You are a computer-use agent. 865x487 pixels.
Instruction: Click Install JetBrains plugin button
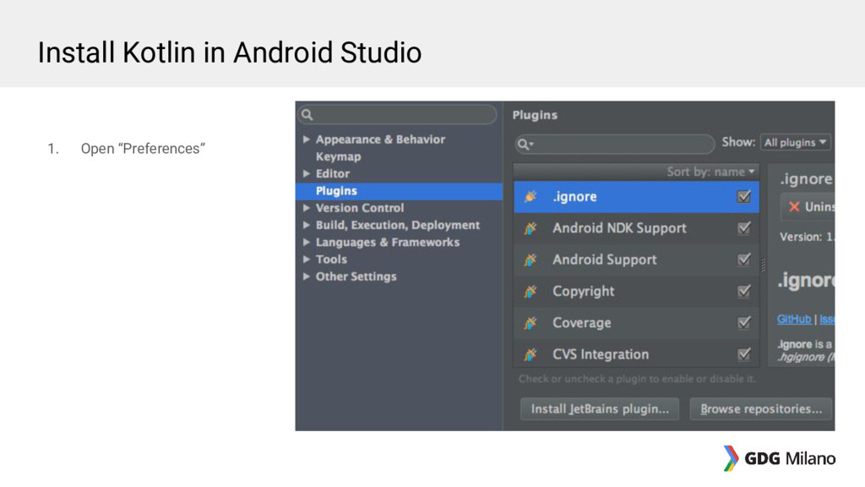click(600, 409)
